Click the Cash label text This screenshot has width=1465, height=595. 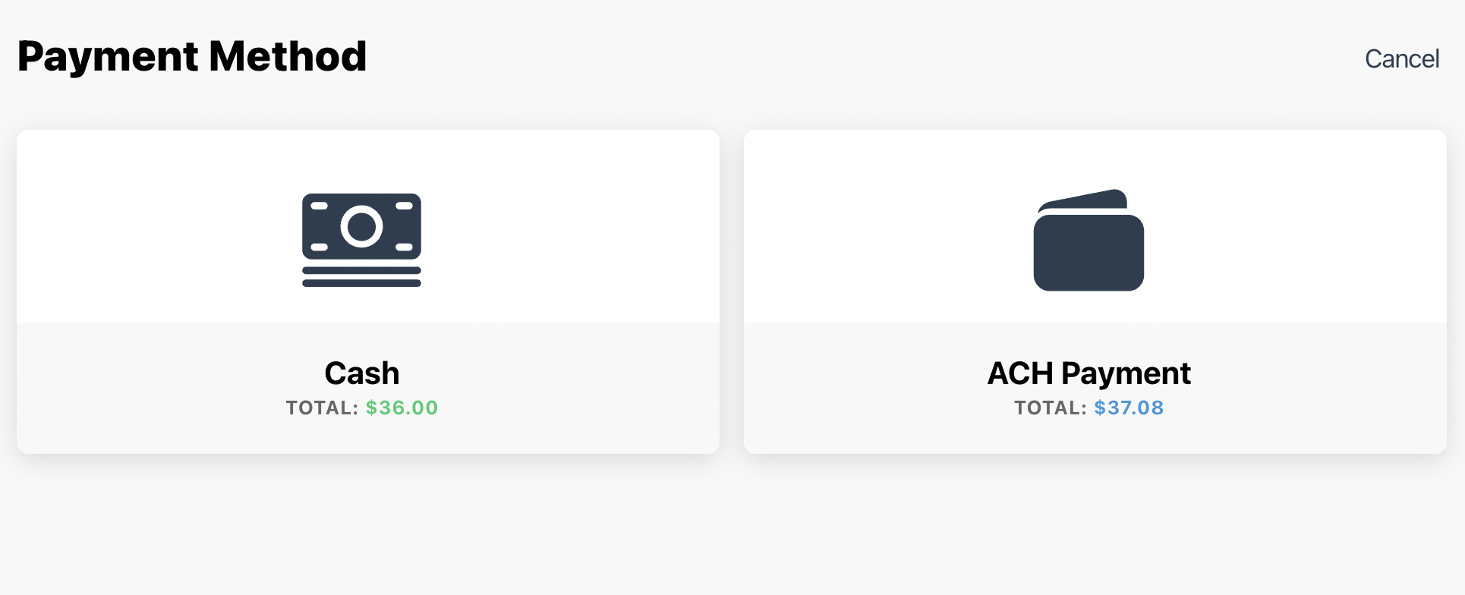[x=362, y=373]
